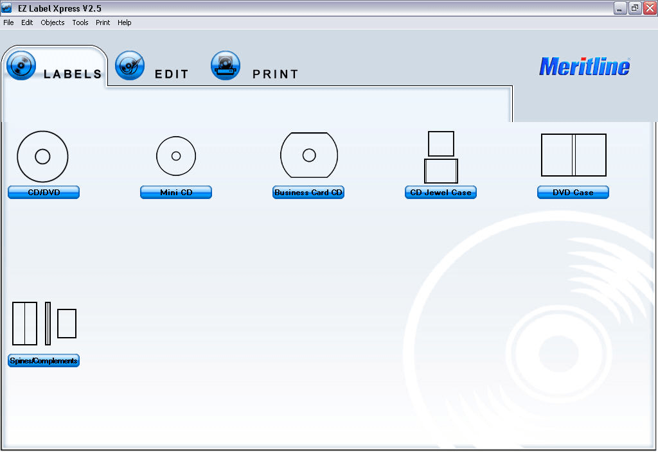Screen dimensions: 658x452
Task: Click the EDIT tab pencil-disc icon
Action: click(130, 65)
